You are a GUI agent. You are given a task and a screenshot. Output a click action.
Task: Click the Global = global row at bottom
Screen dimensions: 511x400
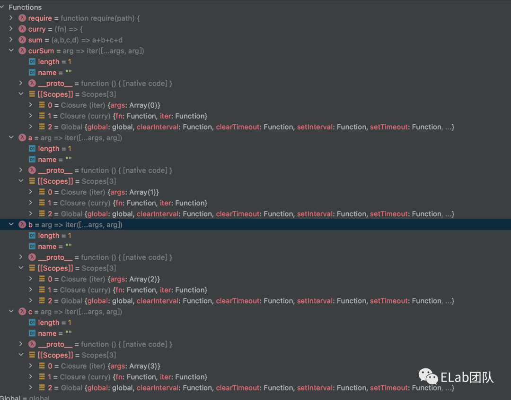coord(255,397)
